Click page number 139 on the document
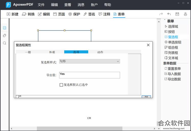This screenshot has height=131, width=191. click(x=89, y=118)
